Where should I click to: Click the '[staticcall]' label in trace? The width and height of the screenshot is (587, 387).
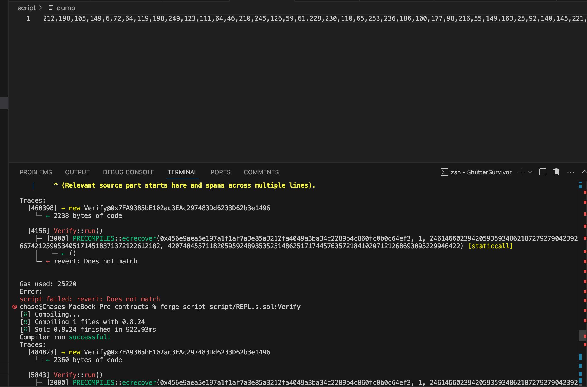tap(490, 246)
